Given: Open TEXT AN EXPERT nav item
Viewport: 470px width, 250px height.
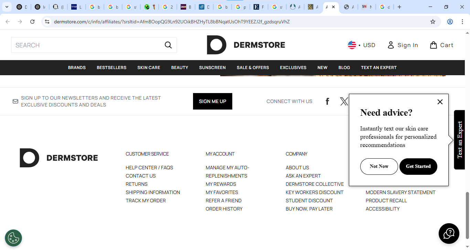Looking at the screenshot, I should (379, 68).
